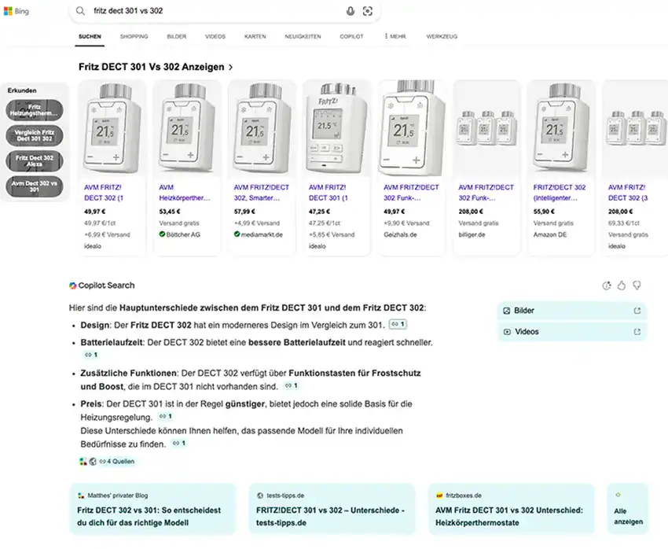Select Avm Dect 302 vs 301 chip
Screen dimensions: 668x549
pyautogui.click(x=35, y=186)
